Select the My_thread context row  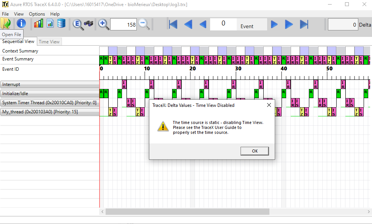click(50, 112)
